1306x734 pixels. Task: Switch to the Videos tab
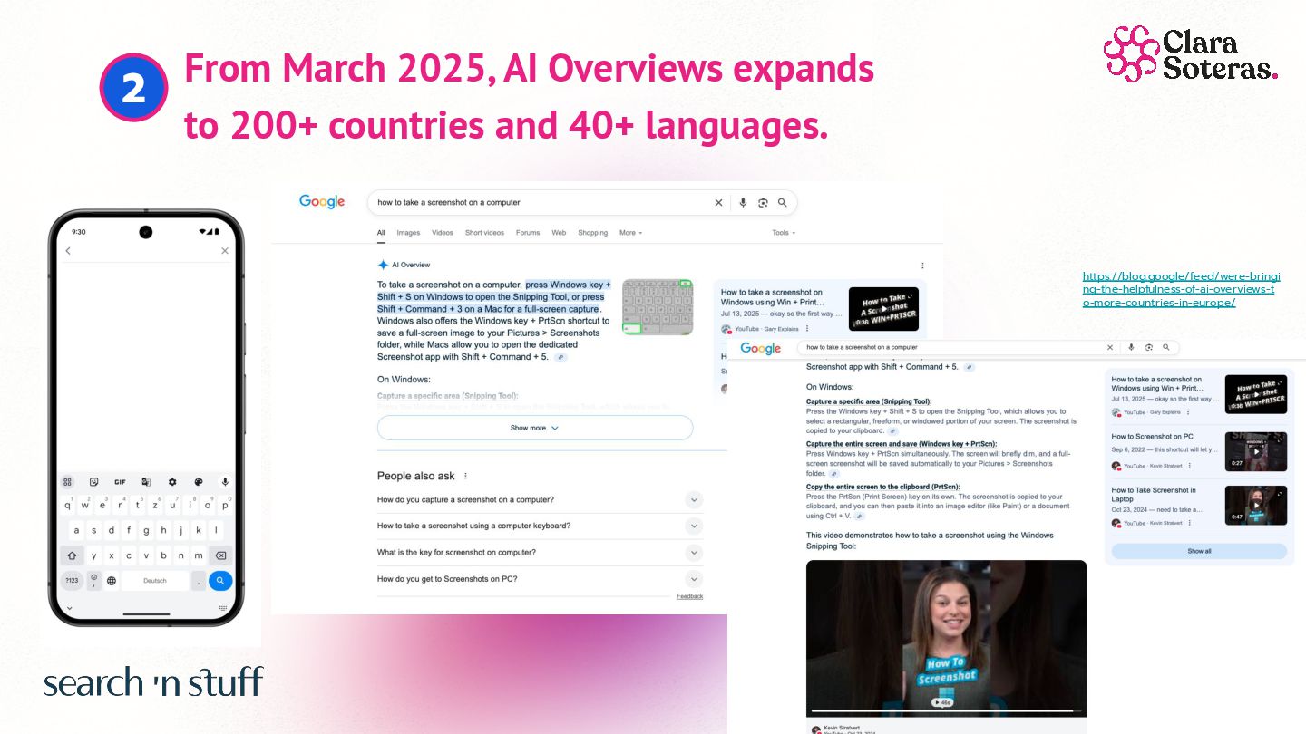pyautogui.click(x=443, y=233)
